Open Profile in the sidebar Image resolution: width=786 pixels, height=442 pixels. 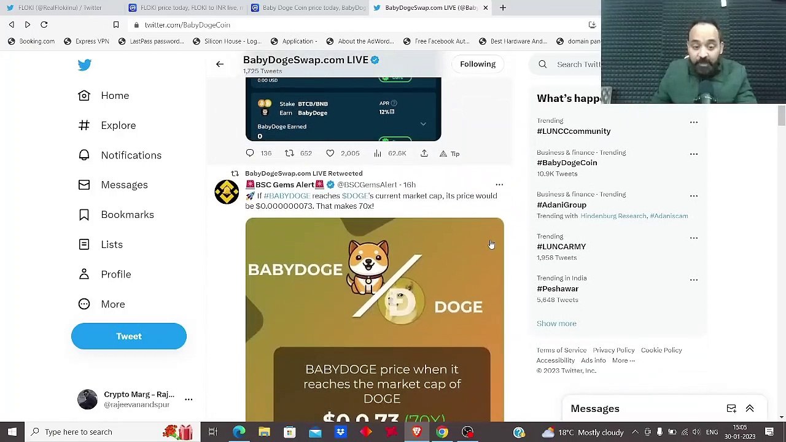pos(104,274)
